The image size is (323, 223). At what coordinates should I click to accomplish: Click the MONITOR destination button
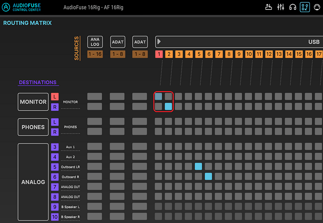(33, 102)
